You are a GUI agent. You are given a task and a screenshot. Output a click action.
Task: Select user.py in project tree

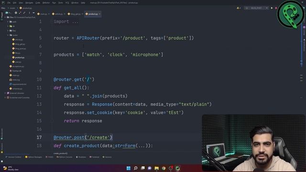(x=17, y=62)
